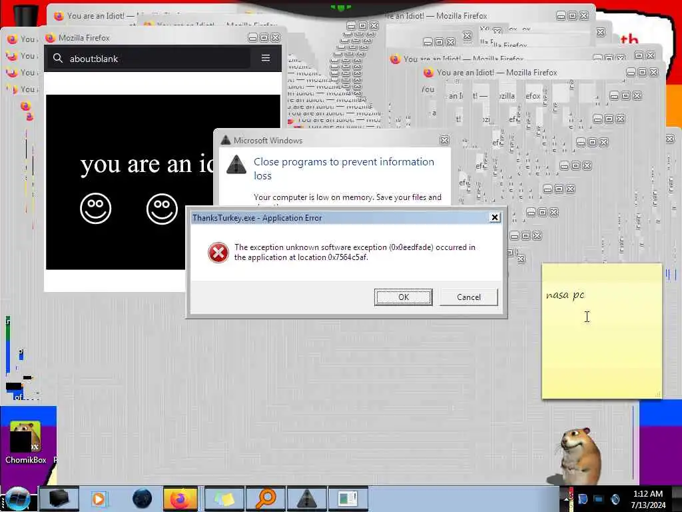The height and width of the screenshot is (512, 682).
Task: Switch to Firefox via the taskbar
Action: point(180,499)
